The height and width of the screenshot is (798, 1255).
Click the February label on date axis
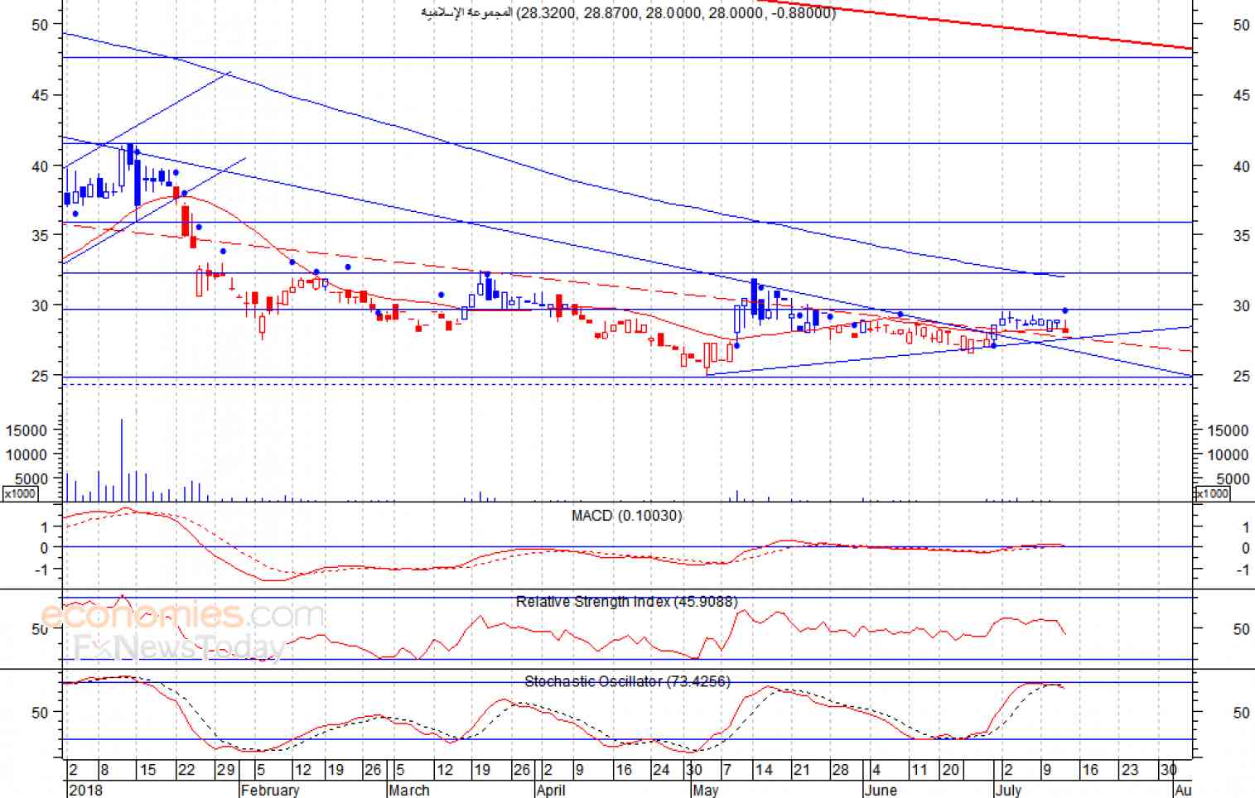tap(269, 790)
